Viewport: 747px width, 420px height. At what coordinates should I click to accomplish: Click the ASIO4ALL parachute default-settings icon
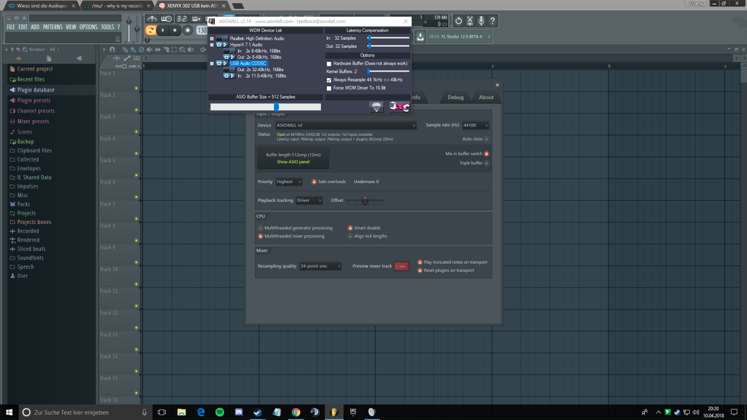[376, 107]
